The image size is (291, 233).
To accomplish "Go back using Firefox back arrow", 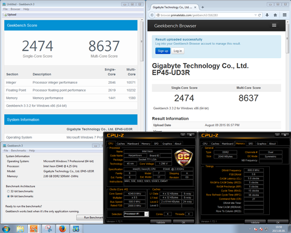I will point(152,15).
